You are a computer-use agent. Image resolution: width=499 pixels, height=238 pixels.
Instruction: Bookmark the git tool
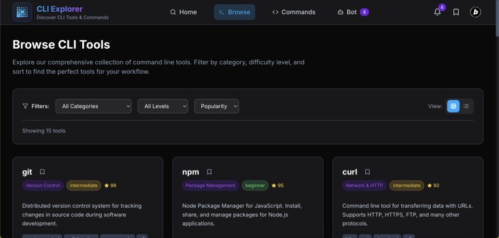42,172
